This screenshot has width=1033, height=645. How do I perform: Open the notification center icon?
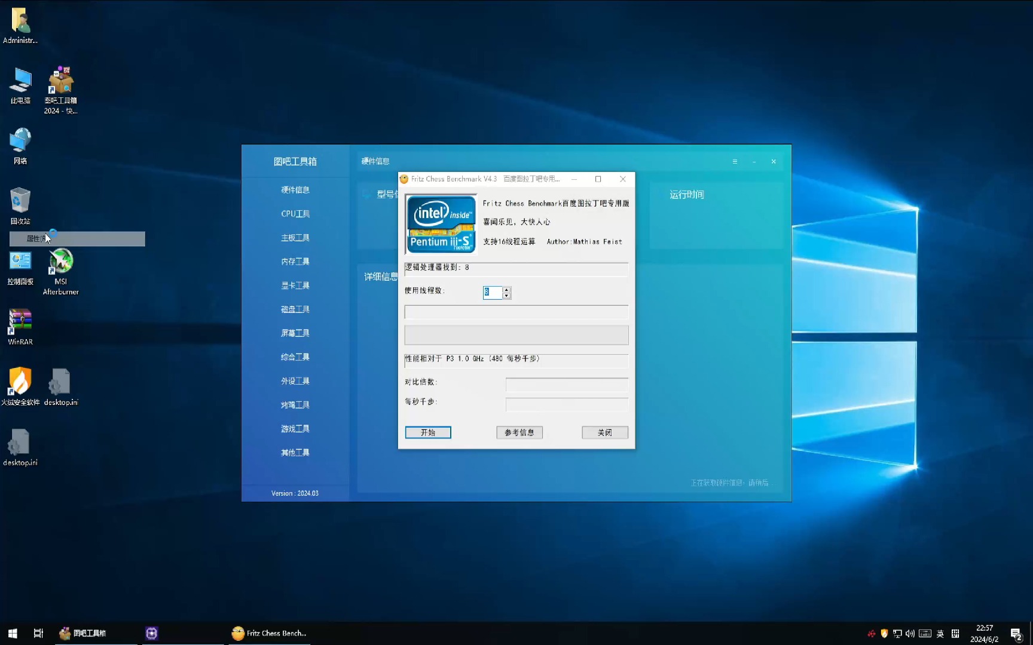(x=1016, y=634)
